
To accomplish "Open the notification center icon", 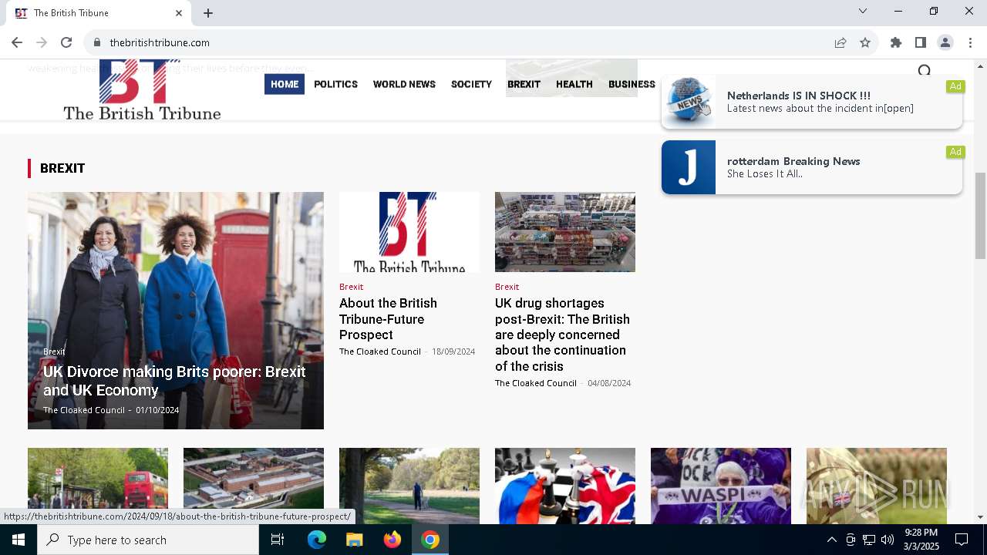I will (962, 540).
